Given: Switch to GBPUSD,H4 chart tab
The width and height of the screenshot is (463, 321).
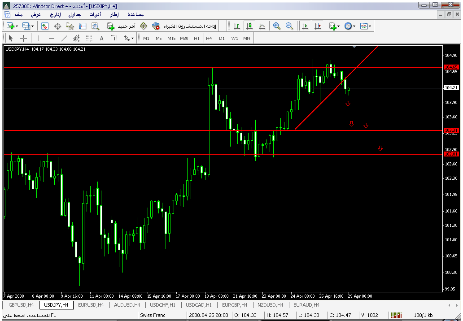Looking at the screenshot, I should pos(21,305).
